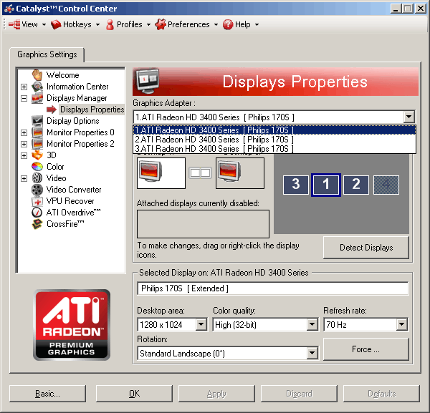Open the Hotkeys menu
Viewport: 430px width, 413px height.
pyautogui.click(x=75, y=24)
